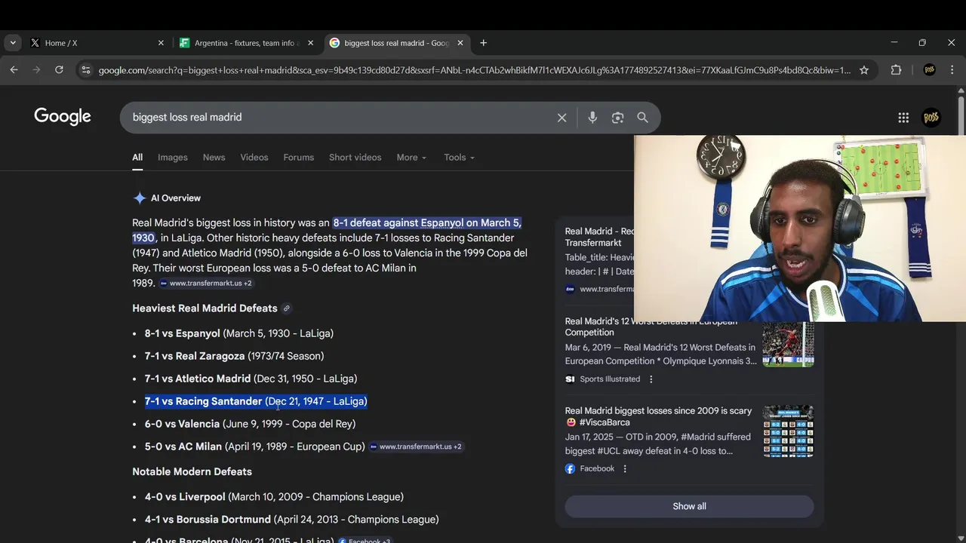Select the 5-0 vs AC Milan entry
This screenshot has width=966, height=543.
pyautogui.click(x=254, y=446)
